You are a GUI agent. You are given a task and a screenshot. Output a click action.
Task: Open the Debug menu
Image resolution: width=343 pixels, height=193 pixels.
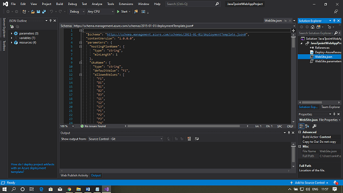pos(72,4)
